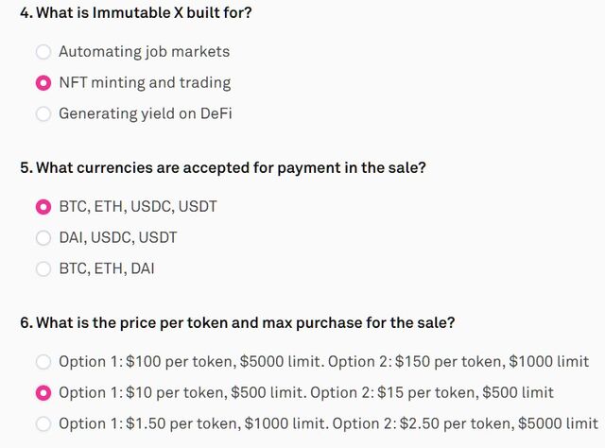Click question 4 heading about Immutable X
The image size is (605, 448).
pyautogui.click(x=136, y=12)
